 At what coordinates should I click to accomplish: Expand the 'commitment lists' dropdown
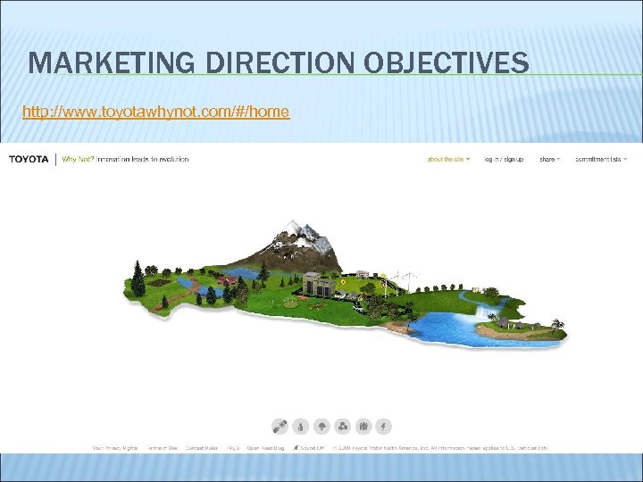[x=601, y=159]
